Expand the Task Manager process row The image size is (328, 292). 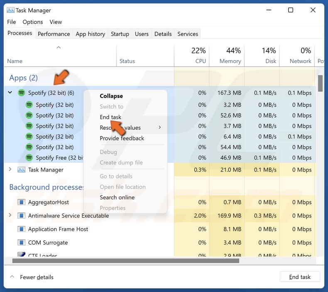click(x=10, y=169)
